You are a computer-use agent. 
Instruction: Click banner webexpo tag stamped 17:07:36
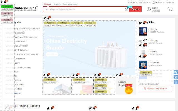(x=90, y=24)
